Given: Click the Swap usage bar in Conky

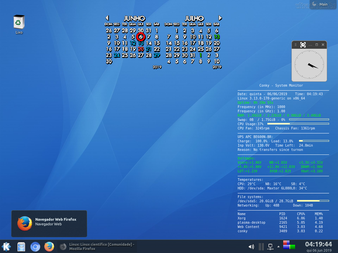Looking at the screenshot, I should 309,119.
